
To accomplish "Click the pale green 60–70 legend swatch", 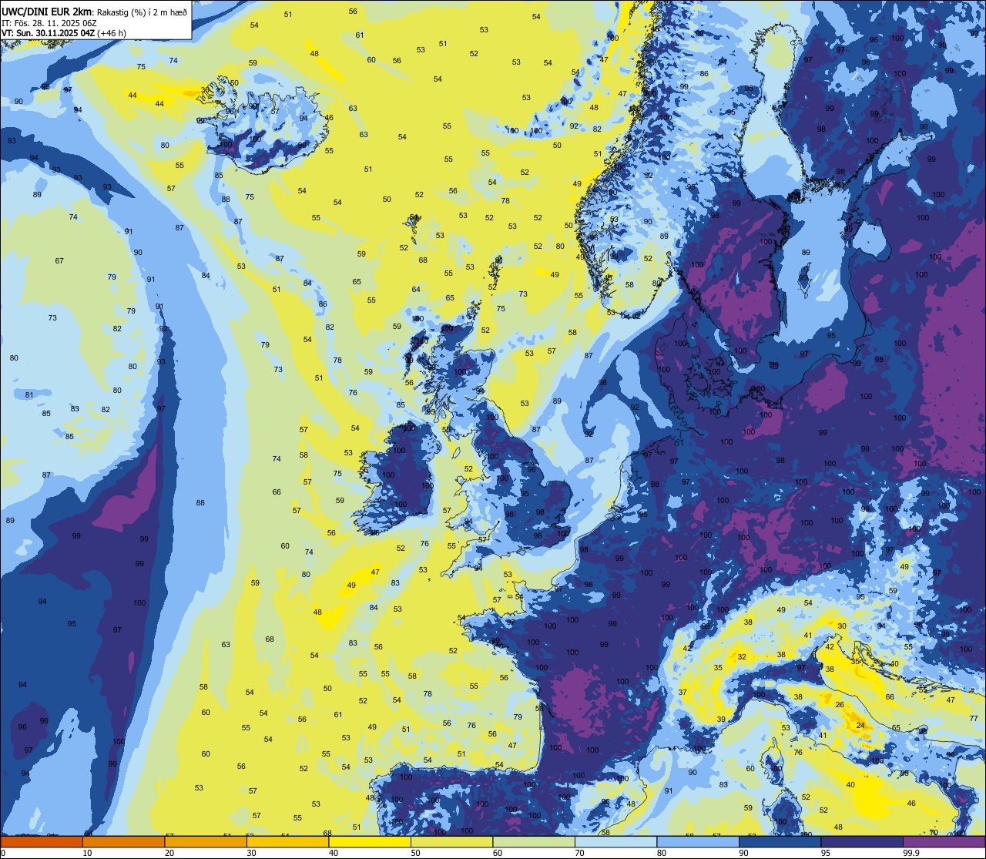I will tap(535, 841).
